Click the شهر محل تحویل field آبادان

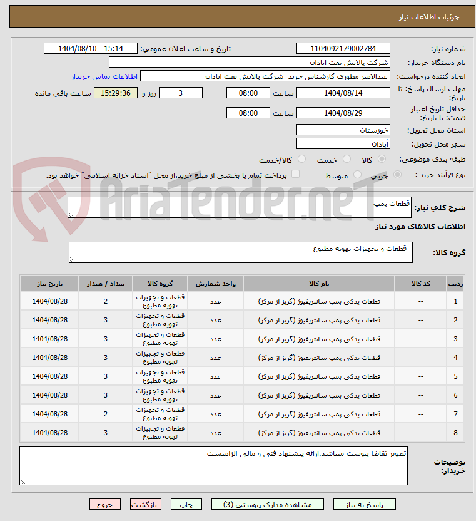(343, 143)
